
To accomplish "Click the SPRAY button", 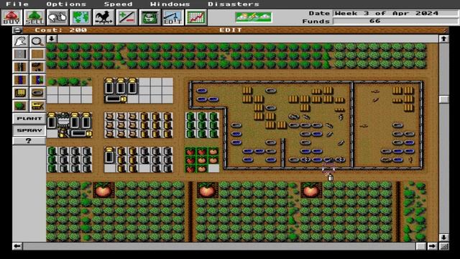I will coord(29,130).
